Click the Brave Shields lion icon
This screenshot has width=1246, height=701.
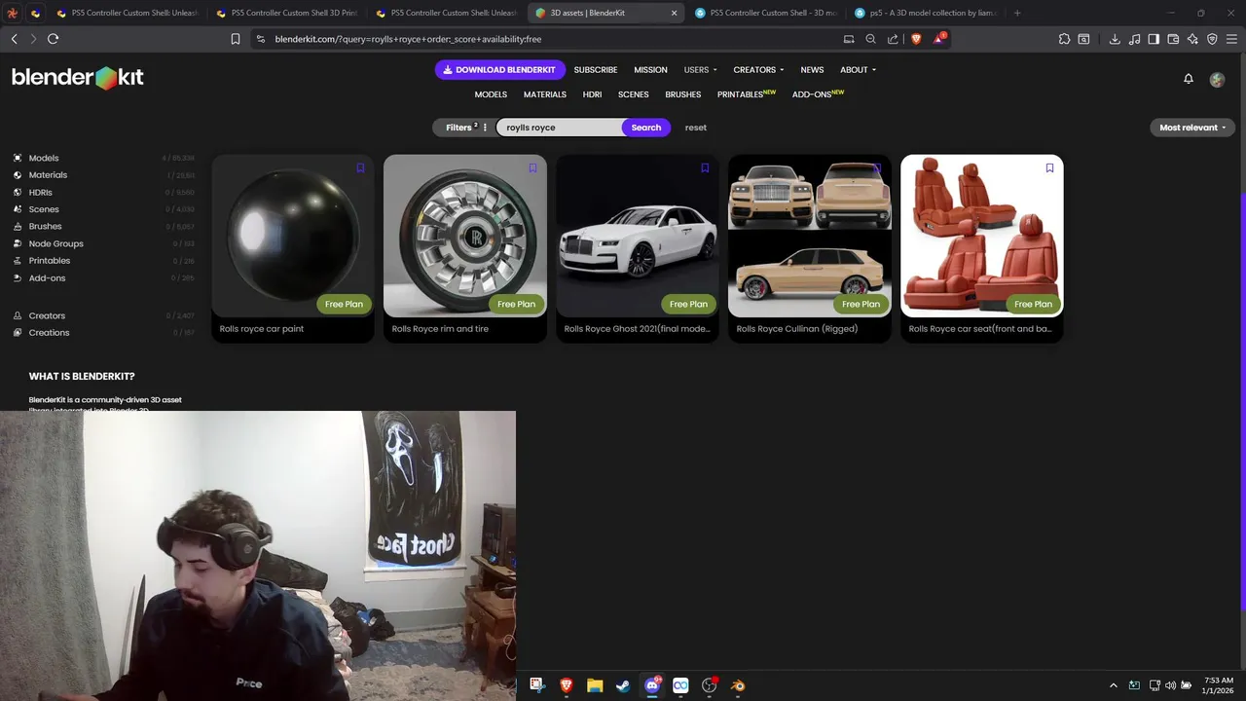pos(916,39)
